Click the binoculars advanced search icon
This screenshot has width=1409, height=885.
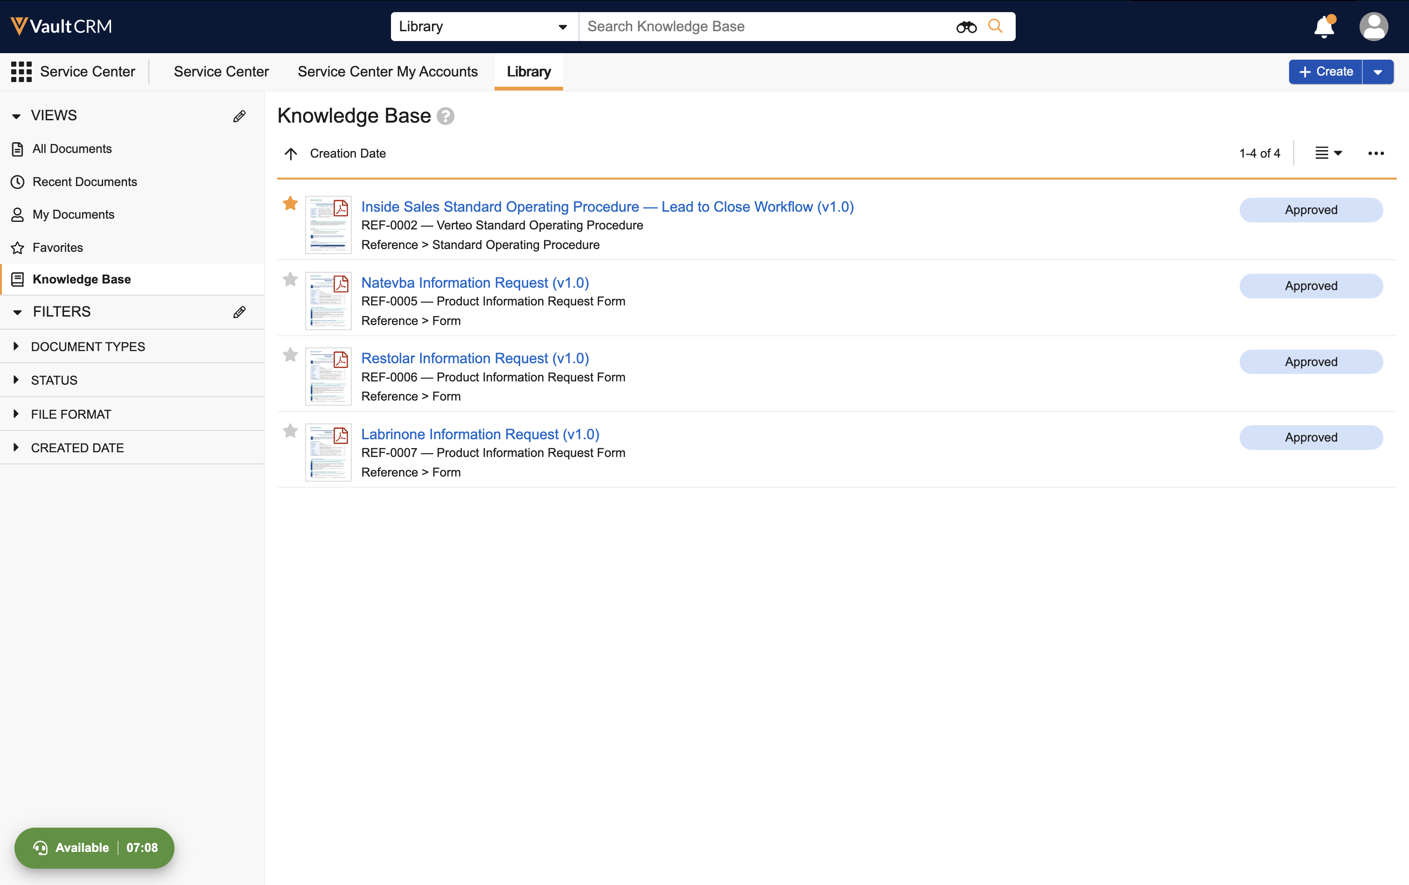pyautogui.click(x=966, y=27)
